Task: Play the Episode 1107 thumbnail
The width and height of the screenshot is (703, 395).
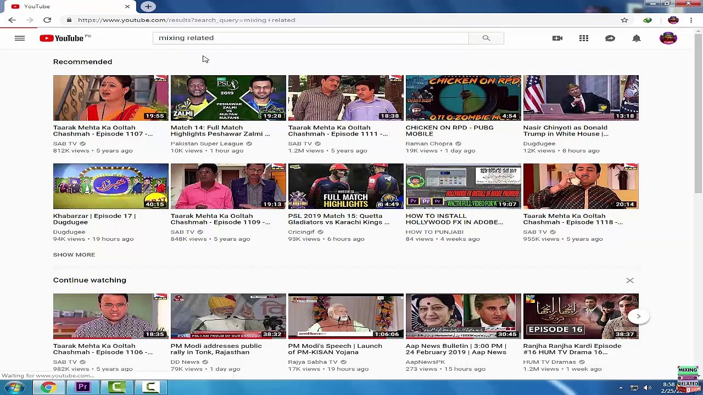Action: [x=111, y=98]
